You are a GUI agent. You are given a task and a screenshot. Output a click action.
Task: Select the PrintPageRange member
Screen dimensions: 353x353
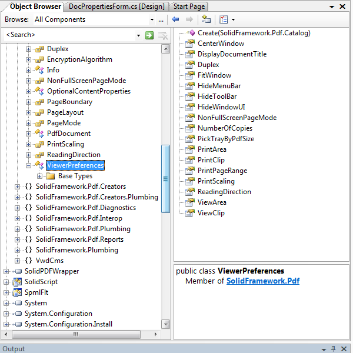tap(222, 171)
